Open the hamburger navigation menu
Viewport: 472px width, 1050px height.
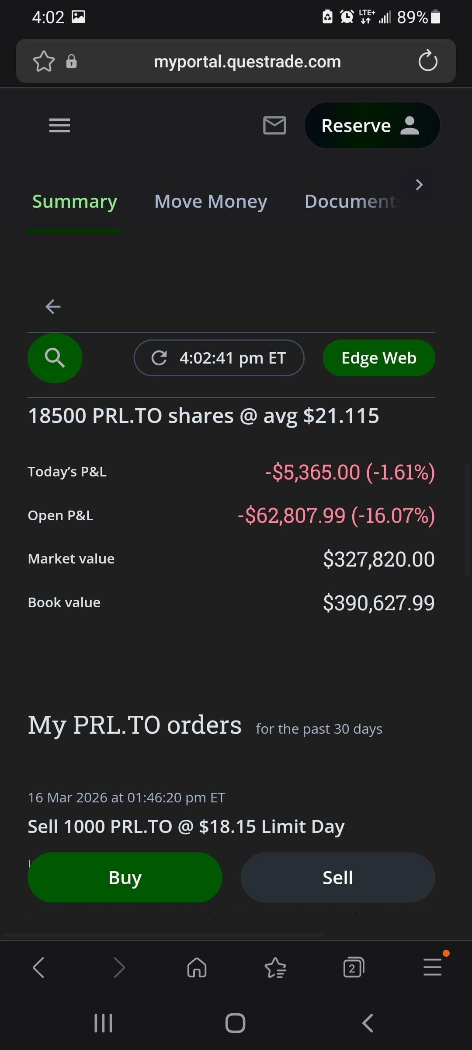(59, 126)
